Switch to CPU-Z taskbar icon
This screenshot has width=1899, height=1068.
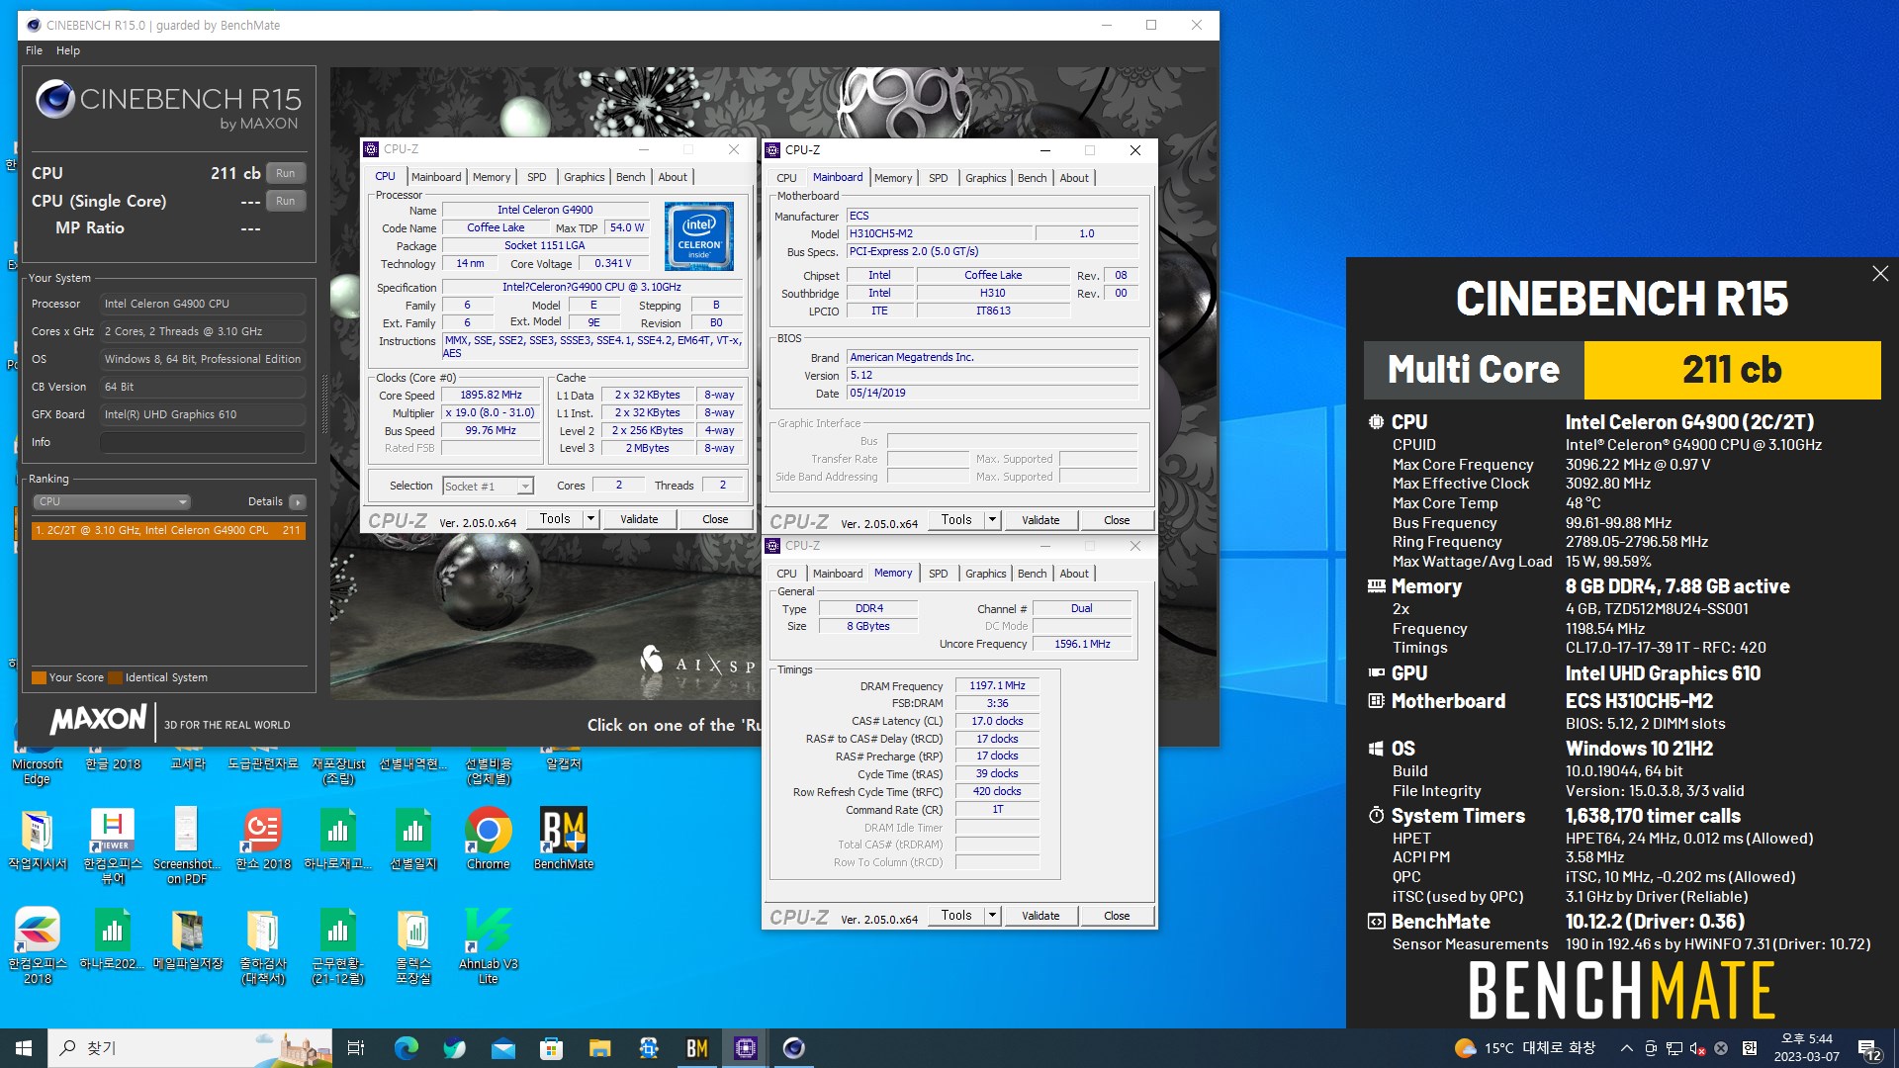click(x=746, y=1048)
